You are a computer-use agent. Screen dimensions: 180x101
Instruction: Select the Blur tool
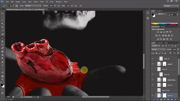[x=3, y=55]
